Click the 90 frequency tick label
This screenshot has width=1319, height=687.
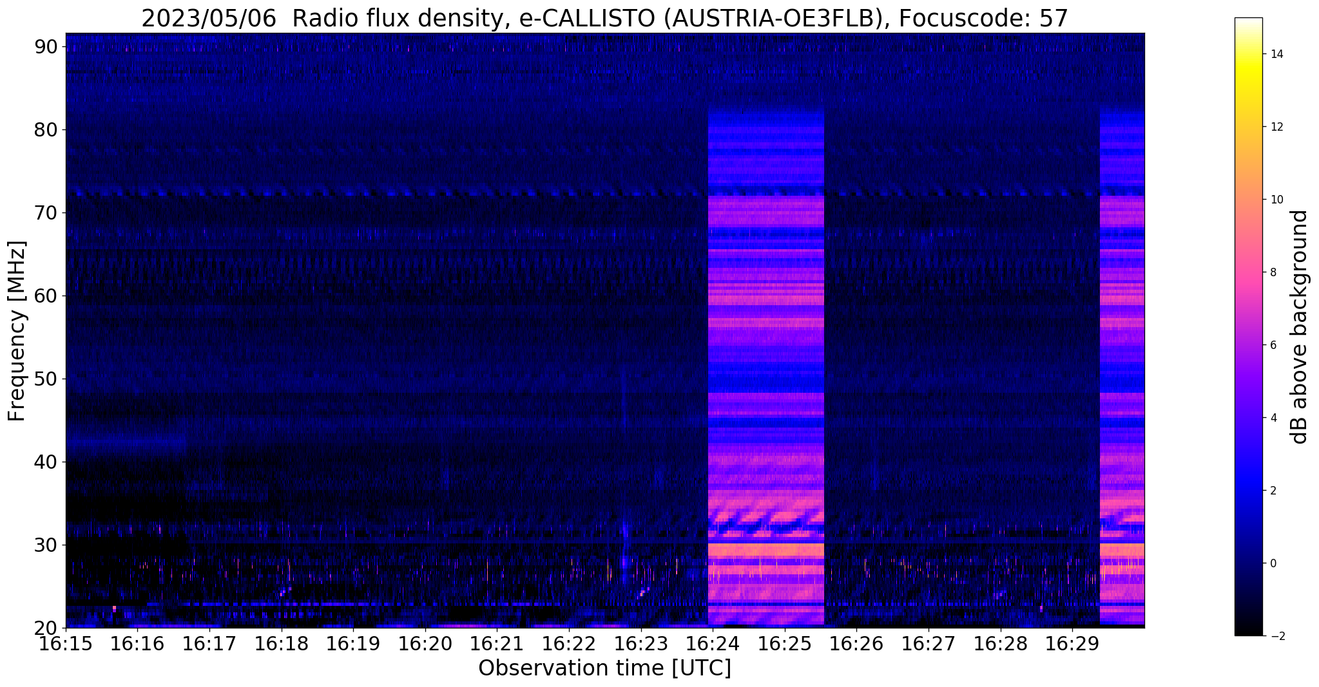click(47, 47)
